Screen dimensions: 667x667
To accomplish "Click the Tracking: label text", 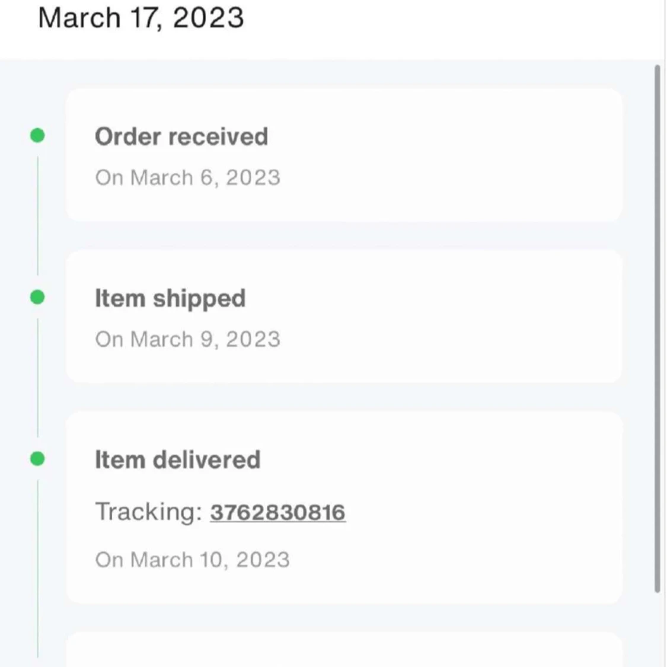I will point(148,512).
